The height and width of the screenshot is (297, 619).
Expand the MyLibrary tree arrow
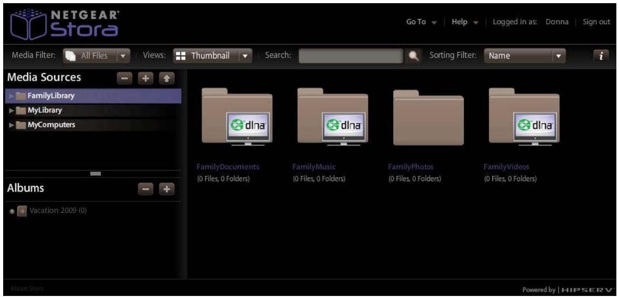(x=12, y=110)
